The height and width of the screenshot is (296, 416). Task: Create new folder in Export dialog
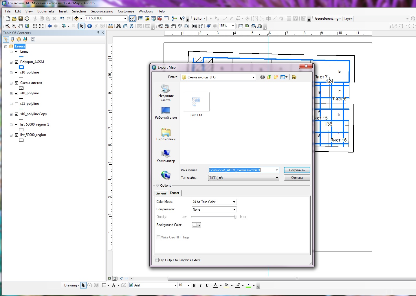[x=276, y=77]
